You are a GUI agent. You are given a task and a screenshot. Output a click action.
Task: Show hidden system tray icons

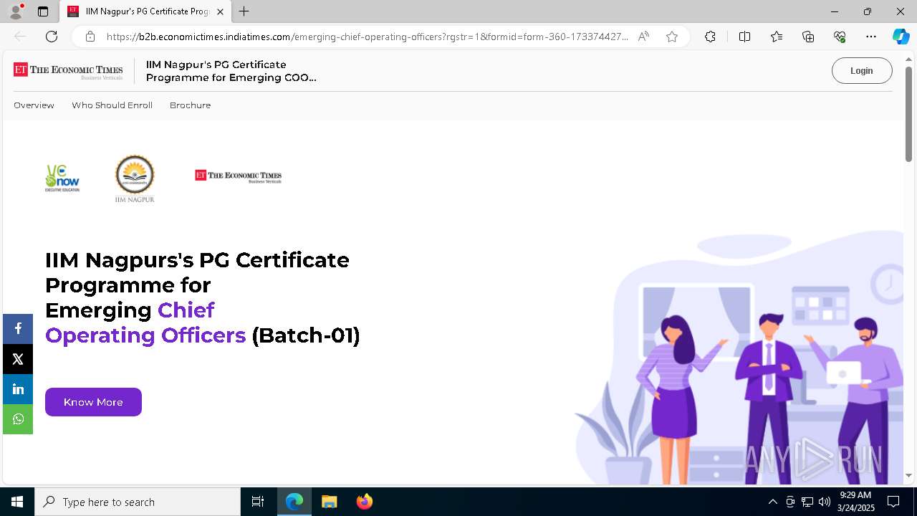click(x=772, y=502)
